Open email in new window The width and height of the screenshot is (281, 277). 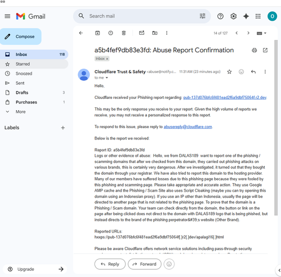(265, 50)
